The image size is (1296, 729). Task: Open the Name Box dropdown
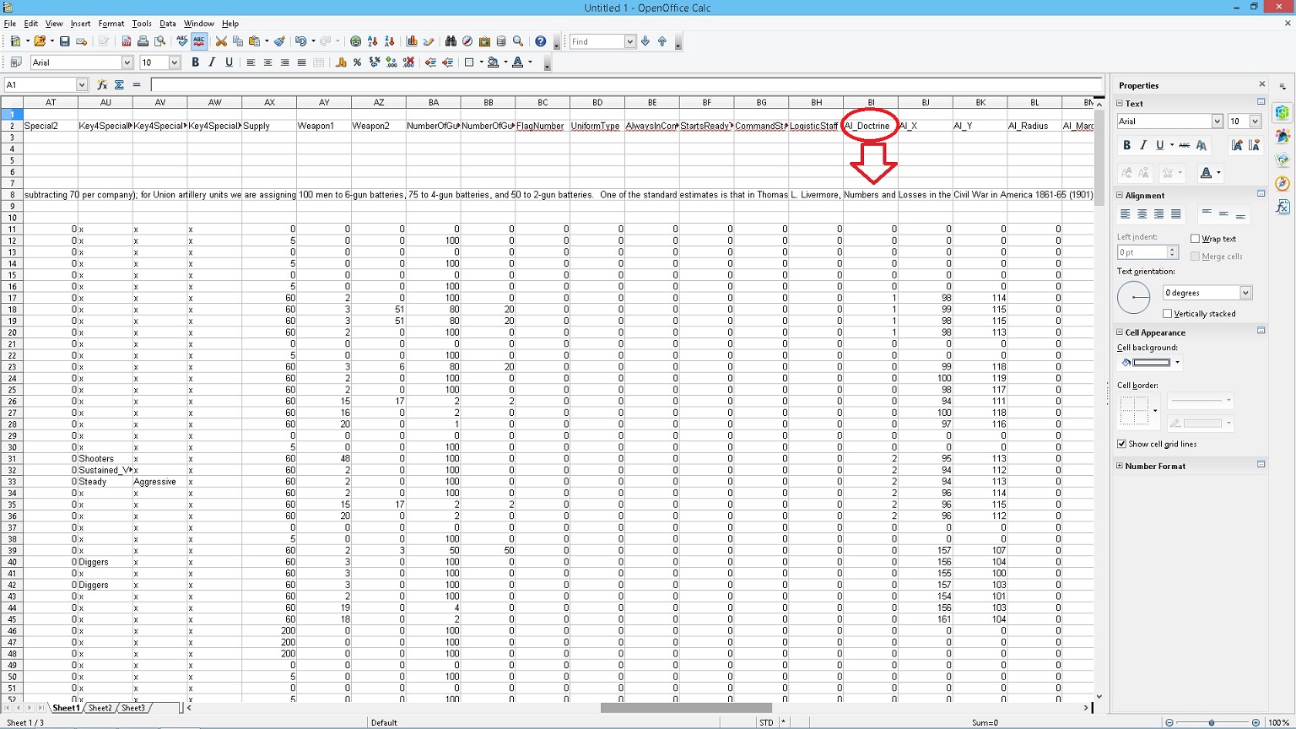tap(82, 84)
